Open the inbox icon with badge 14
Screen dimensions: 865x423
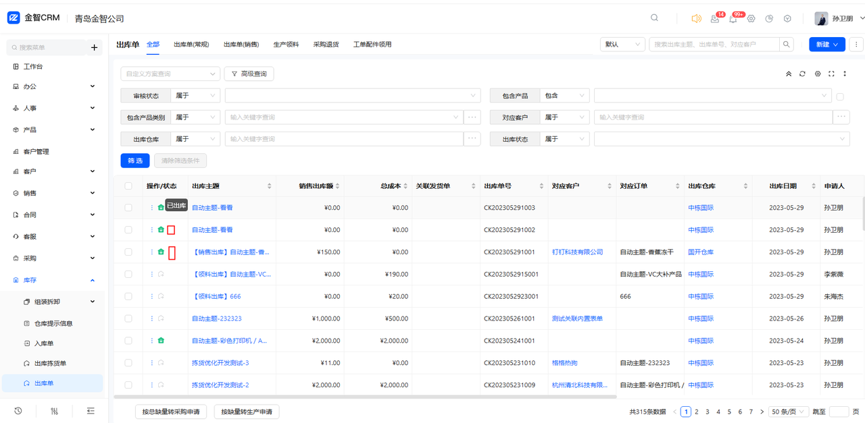(715, 19)
